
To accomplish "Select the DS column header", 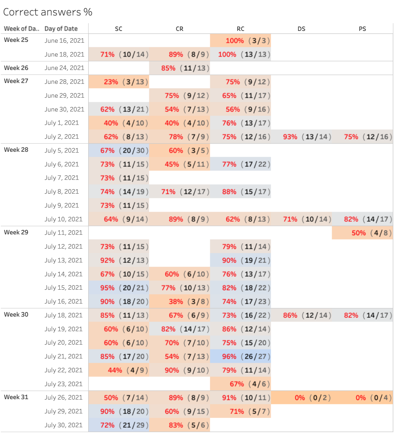I will (302, 28).
